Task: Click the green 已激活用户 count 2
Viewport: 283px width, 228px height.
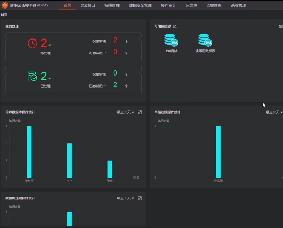Action: click(x=115, y=85)
